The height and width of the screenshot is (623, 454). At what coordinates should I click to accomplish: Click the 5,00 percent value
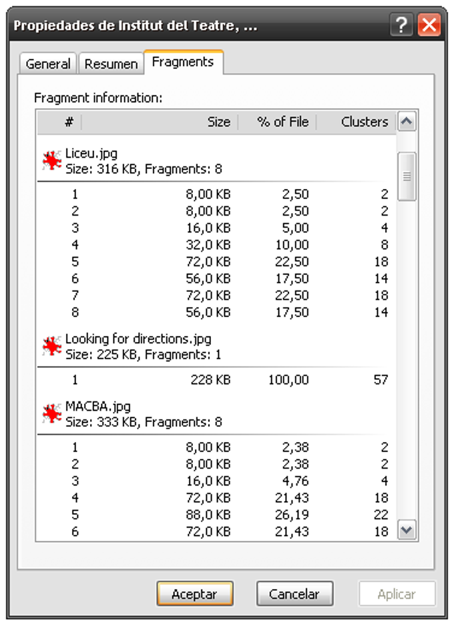[295, 228]
